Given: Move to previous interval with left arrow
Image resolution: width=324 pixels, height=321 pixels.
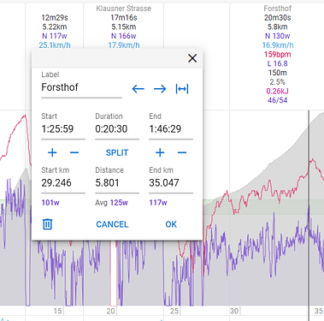Looking at the screenshot, I should pos(138,89).
